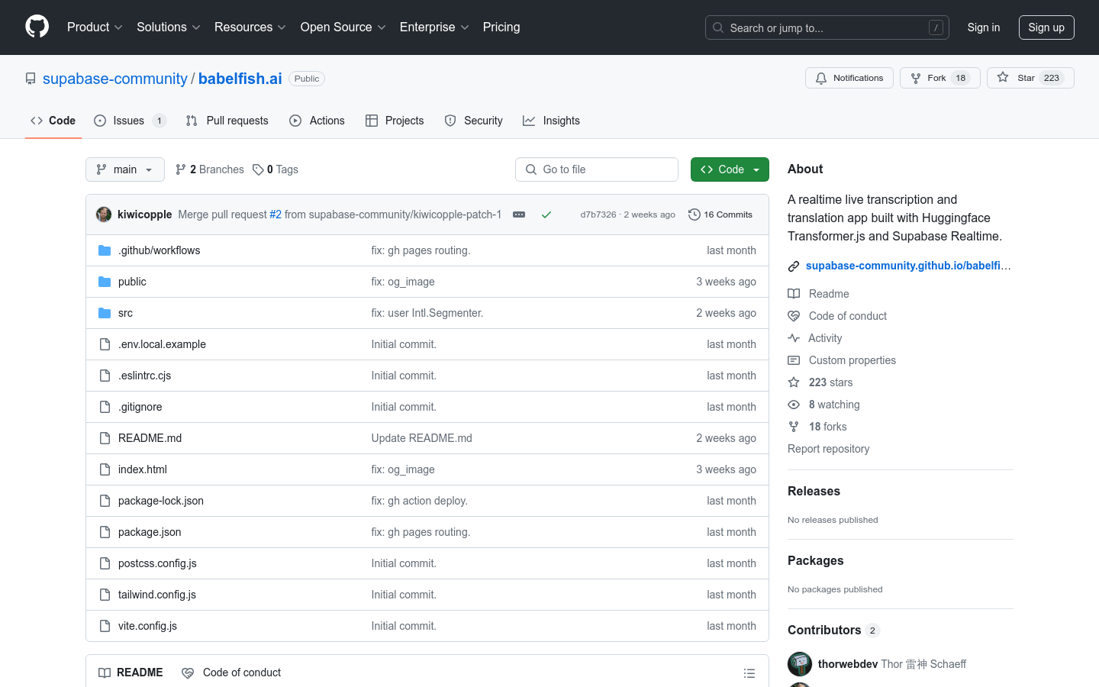Expand the Enterprise menu
The width and height of the screenshot is (1099, 687).
coord(434,27)
